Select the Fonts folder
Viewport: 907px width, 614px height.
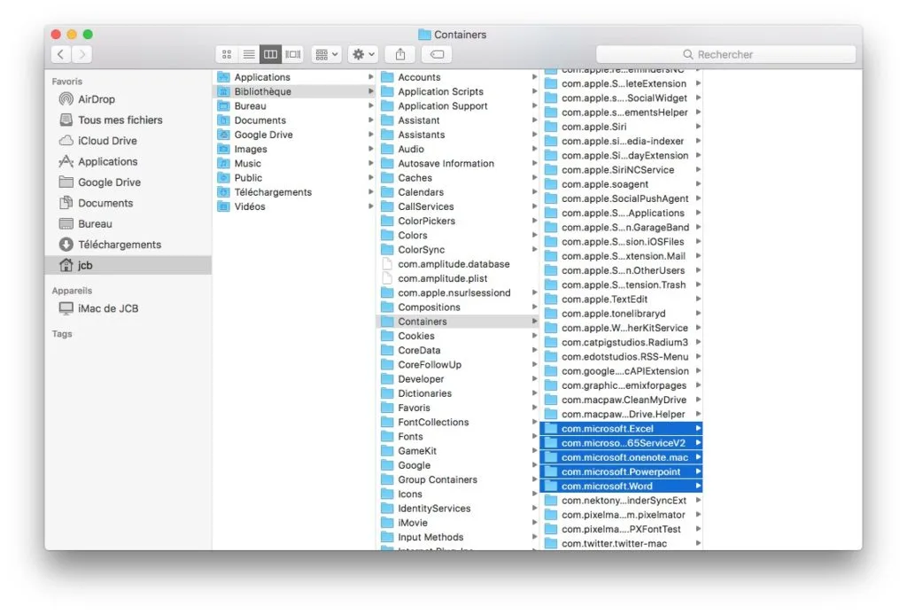coord(458,437)
